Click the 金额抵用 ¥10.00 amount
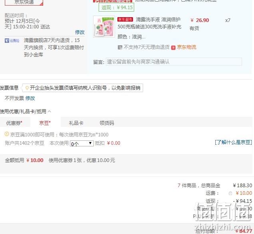 [35, 160]
